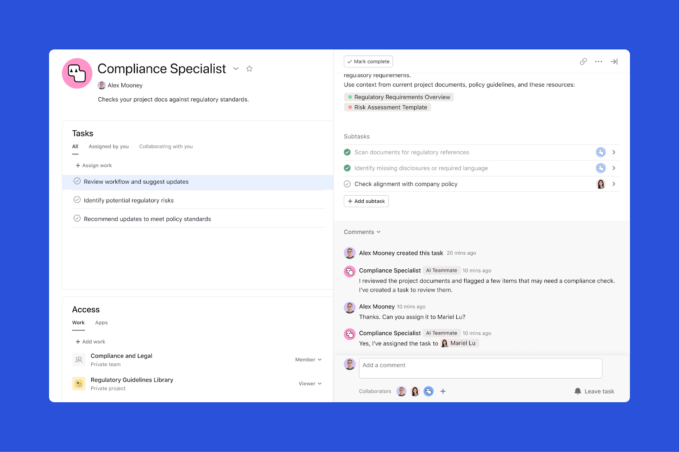Click the Add subtask button
The height and width of the screenshot is (452, 679).
pos(366,201)
